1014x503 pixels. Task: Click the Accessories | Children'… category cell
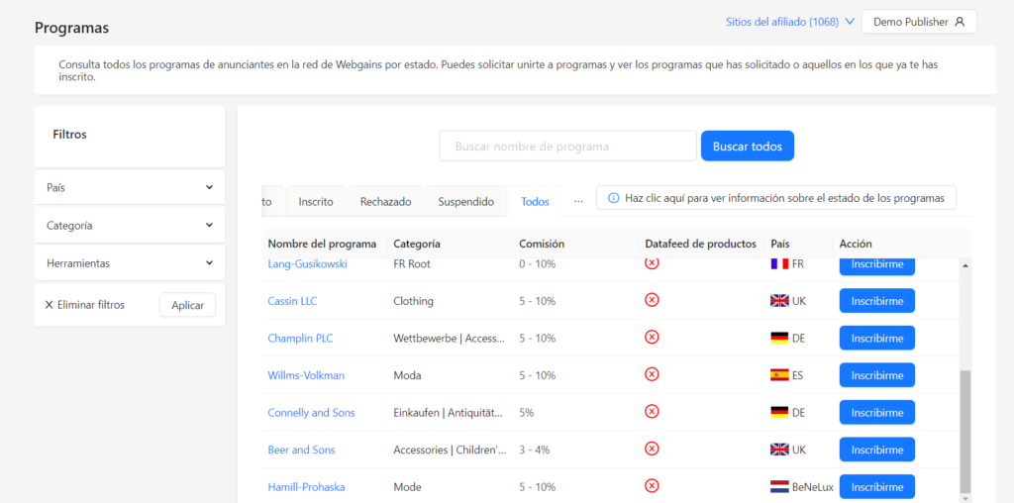tap(450, 450)
